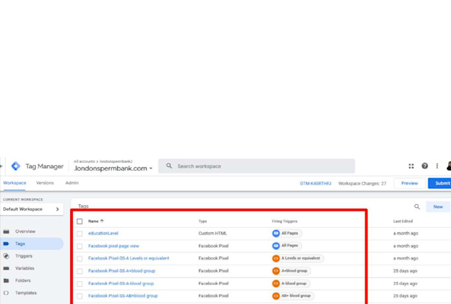Click the Folders icon in sidebar
Screen dimensions: 451x304
click(x=7, y=280)
